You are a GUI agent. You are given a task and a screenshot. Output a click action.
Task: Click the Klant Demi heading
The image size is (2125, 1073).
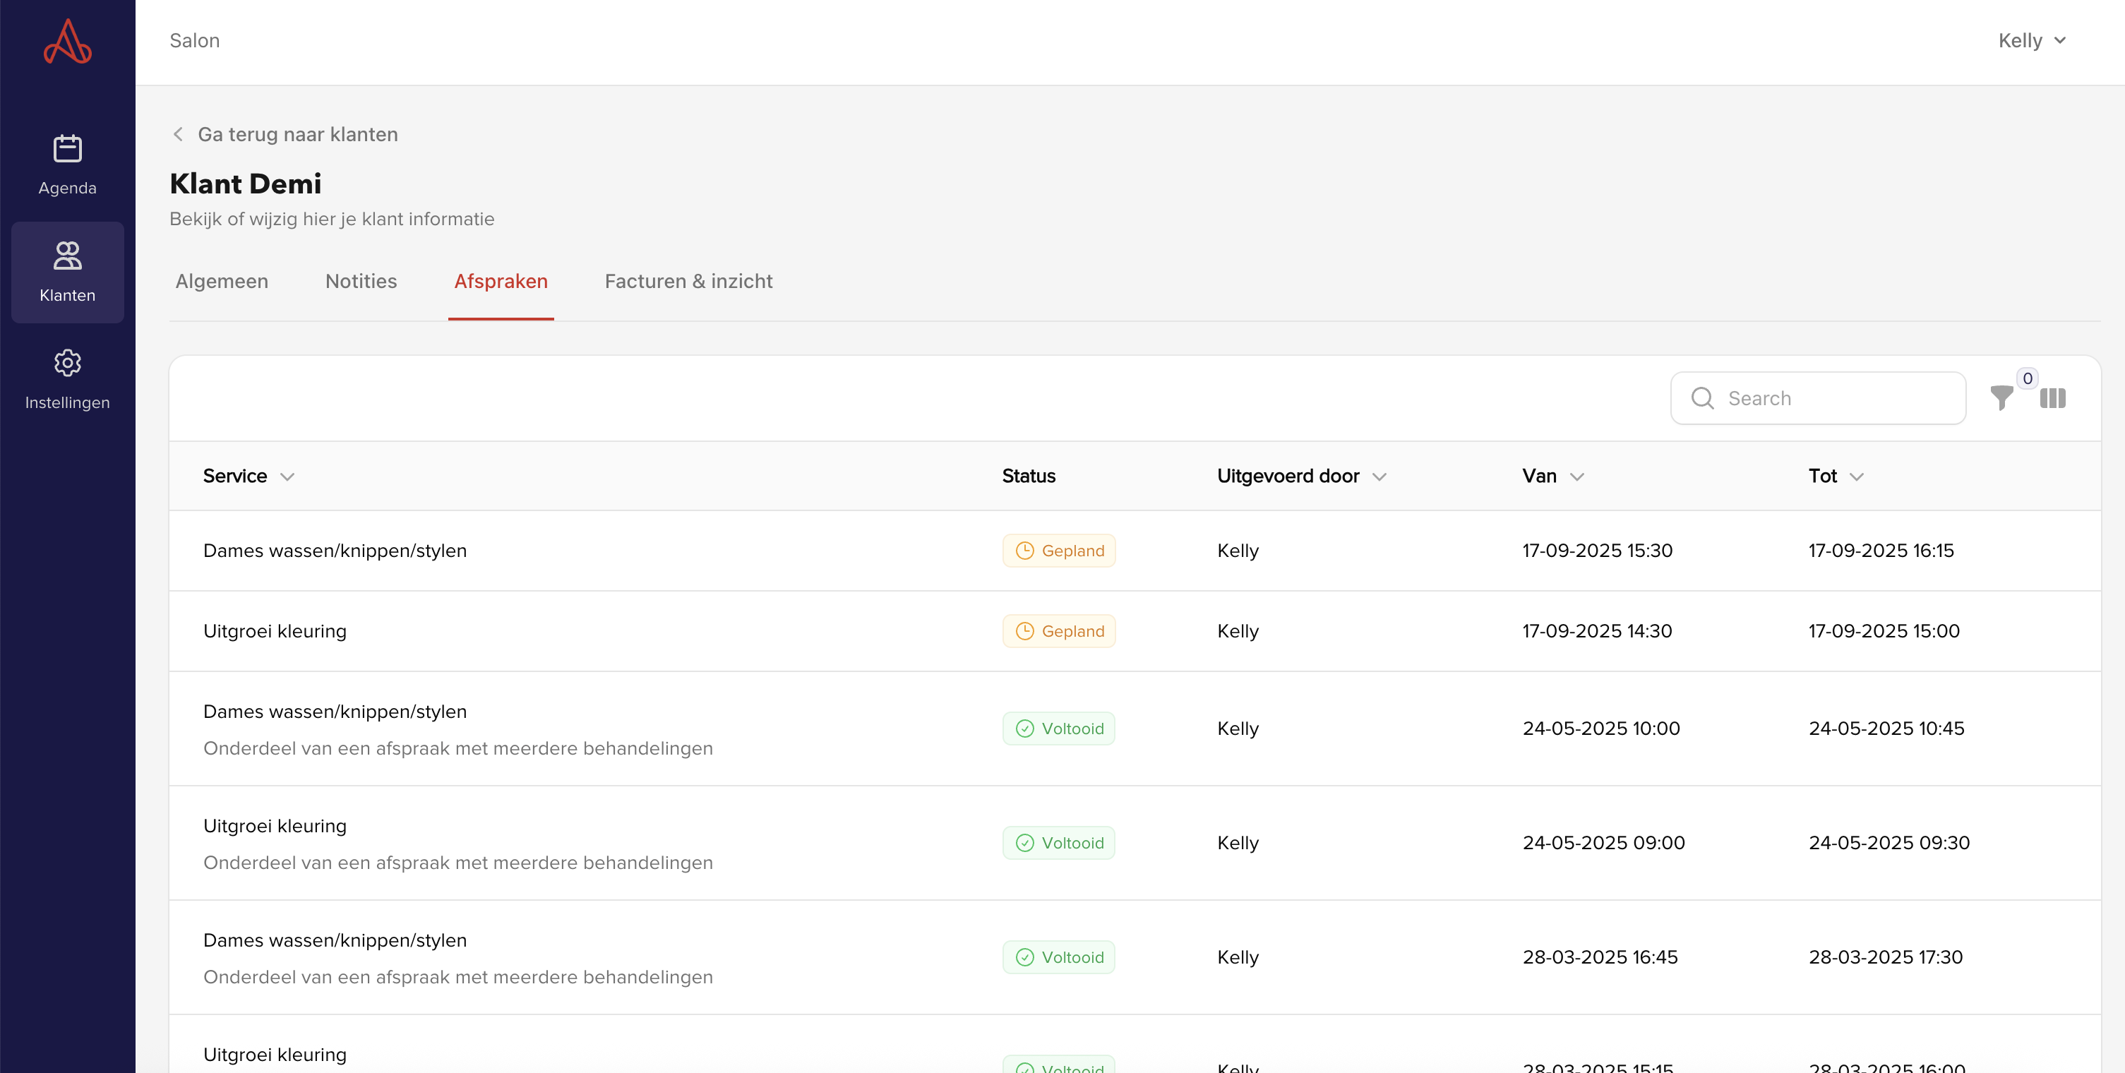[245, 183]
